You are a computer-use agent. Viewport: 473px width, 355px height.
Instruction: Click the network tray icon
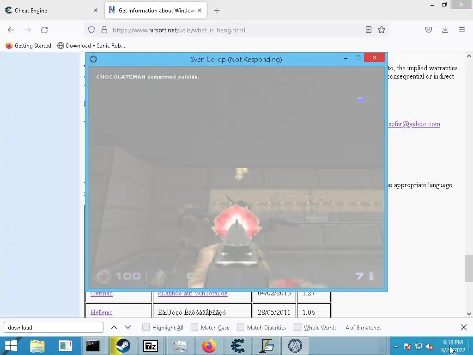(x=418, y=346)
